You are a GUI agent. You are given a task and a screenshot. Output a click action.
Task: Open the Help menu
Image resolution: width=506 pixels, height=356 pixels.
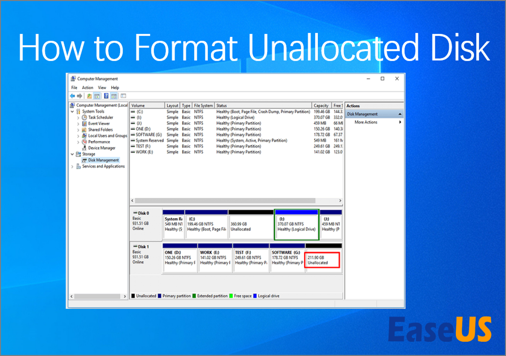[x=115, y=87]
